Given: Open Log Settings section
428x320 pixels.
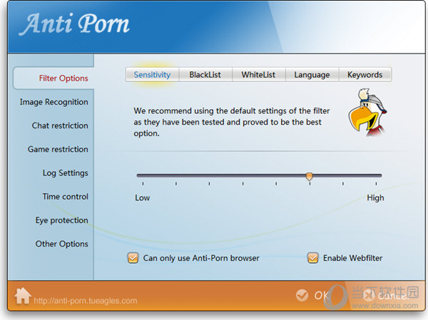Looking at the screenshot, I should pos(65,173).
